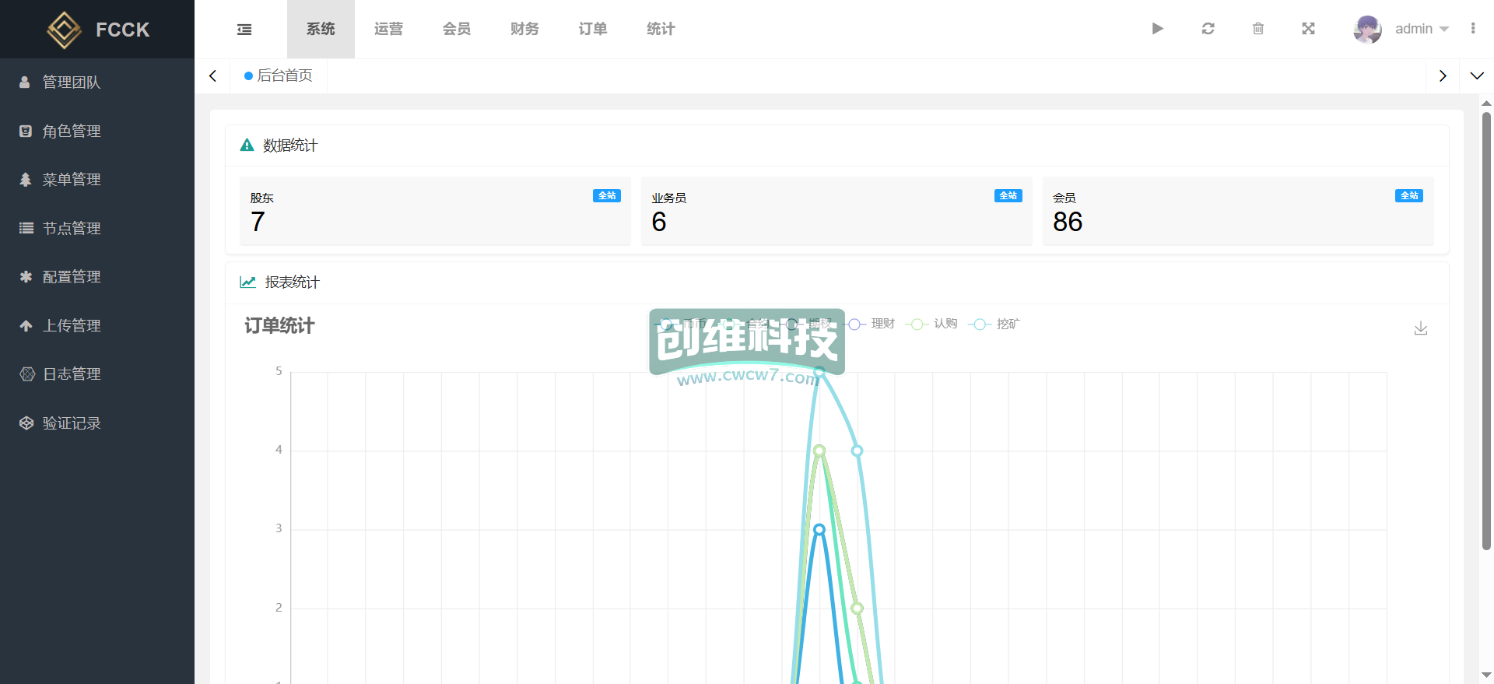Click the refresh icon in the header

pyautogui.click(x=1208, y=29)
